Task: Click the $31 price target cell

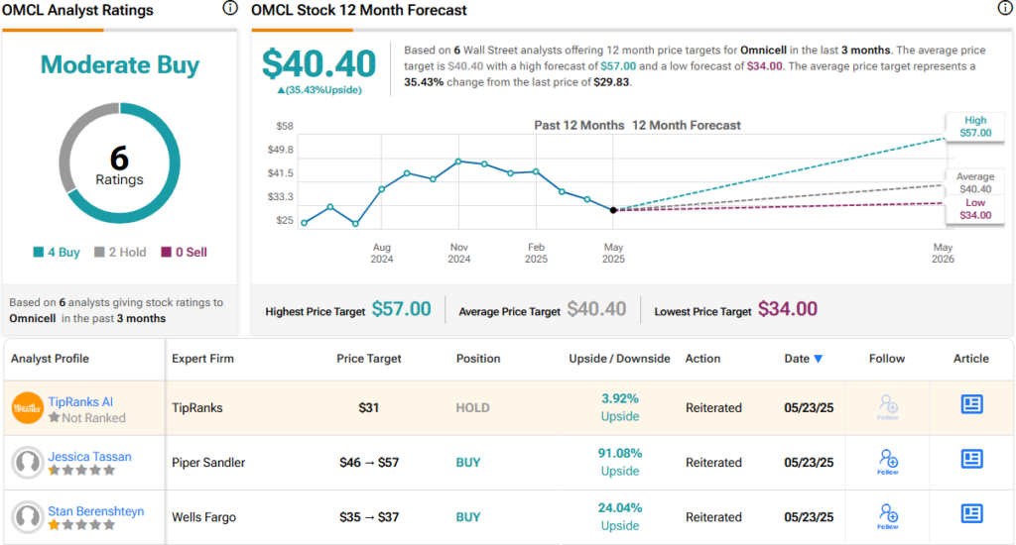Action: point(369,408)
